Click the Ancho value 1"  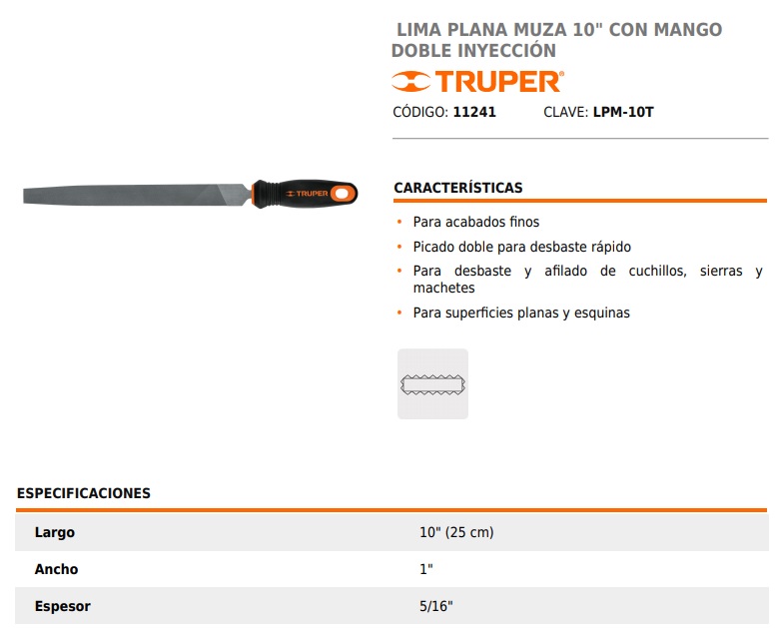click(426, 569)
